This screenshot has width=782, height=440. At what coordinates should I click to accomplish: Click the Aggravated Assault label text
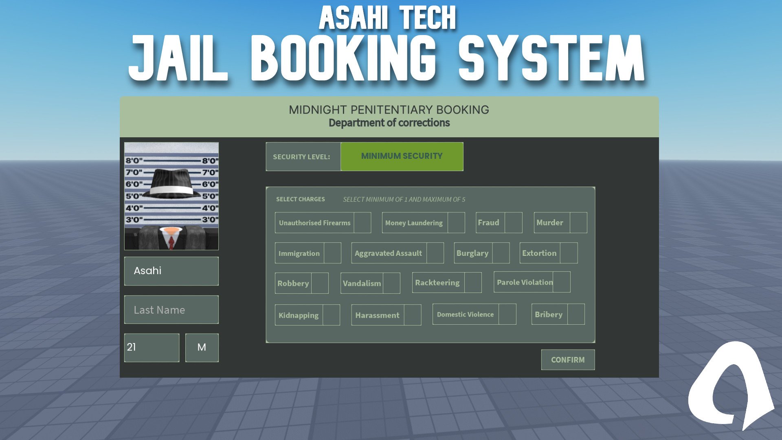pyautogui.click(x=388, y=253)
